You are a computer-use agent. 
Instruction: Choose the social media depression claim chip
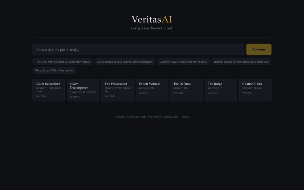tap(125, 62)
